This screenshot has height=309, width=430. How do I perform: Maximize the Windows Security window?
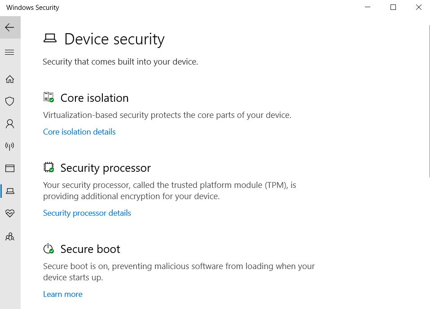click(x=393, y=7)
